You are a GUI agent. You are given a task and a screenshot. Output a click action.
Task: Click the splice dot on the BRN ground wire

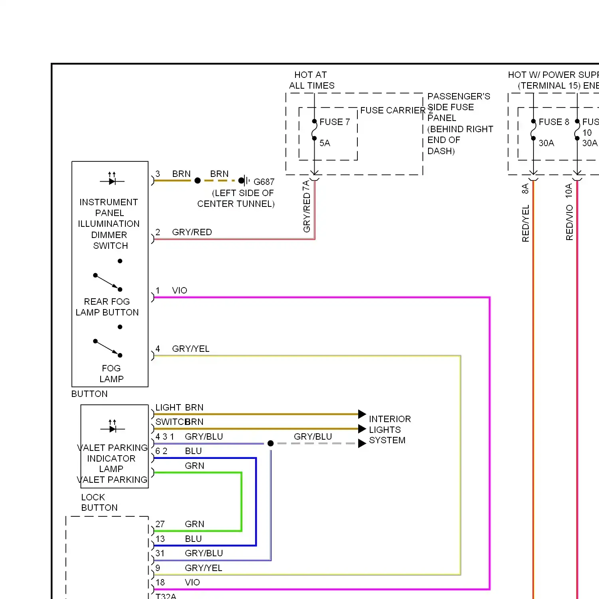(197, 181)
